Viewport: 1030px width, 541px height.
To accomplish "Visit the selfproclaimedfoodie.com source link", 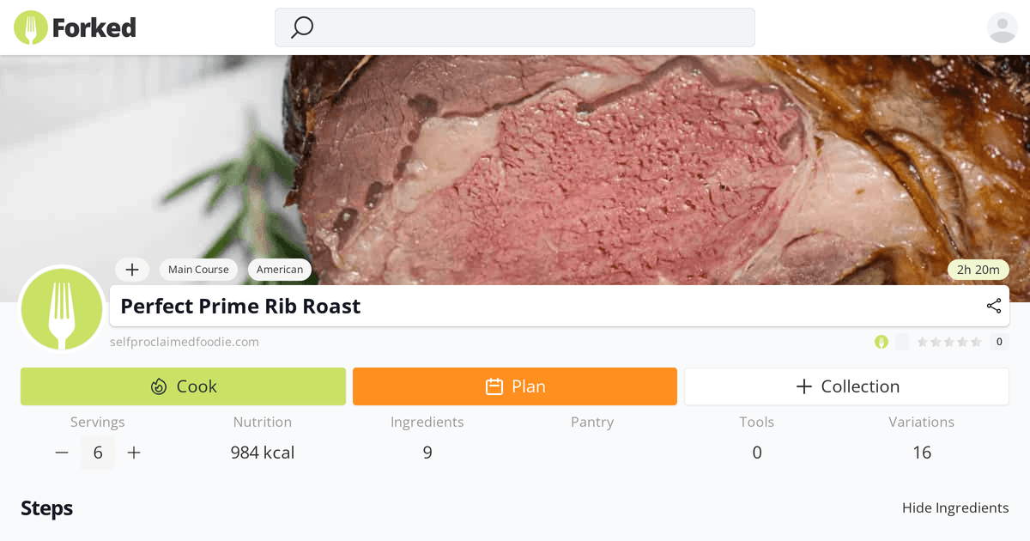I will tap(185, 342).
